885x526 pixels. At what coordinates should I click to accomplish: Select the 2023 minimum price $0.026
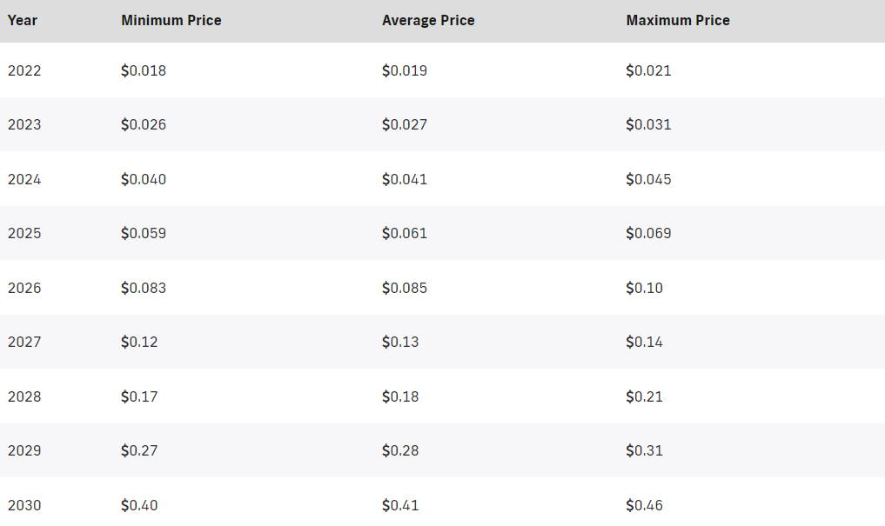144,124
